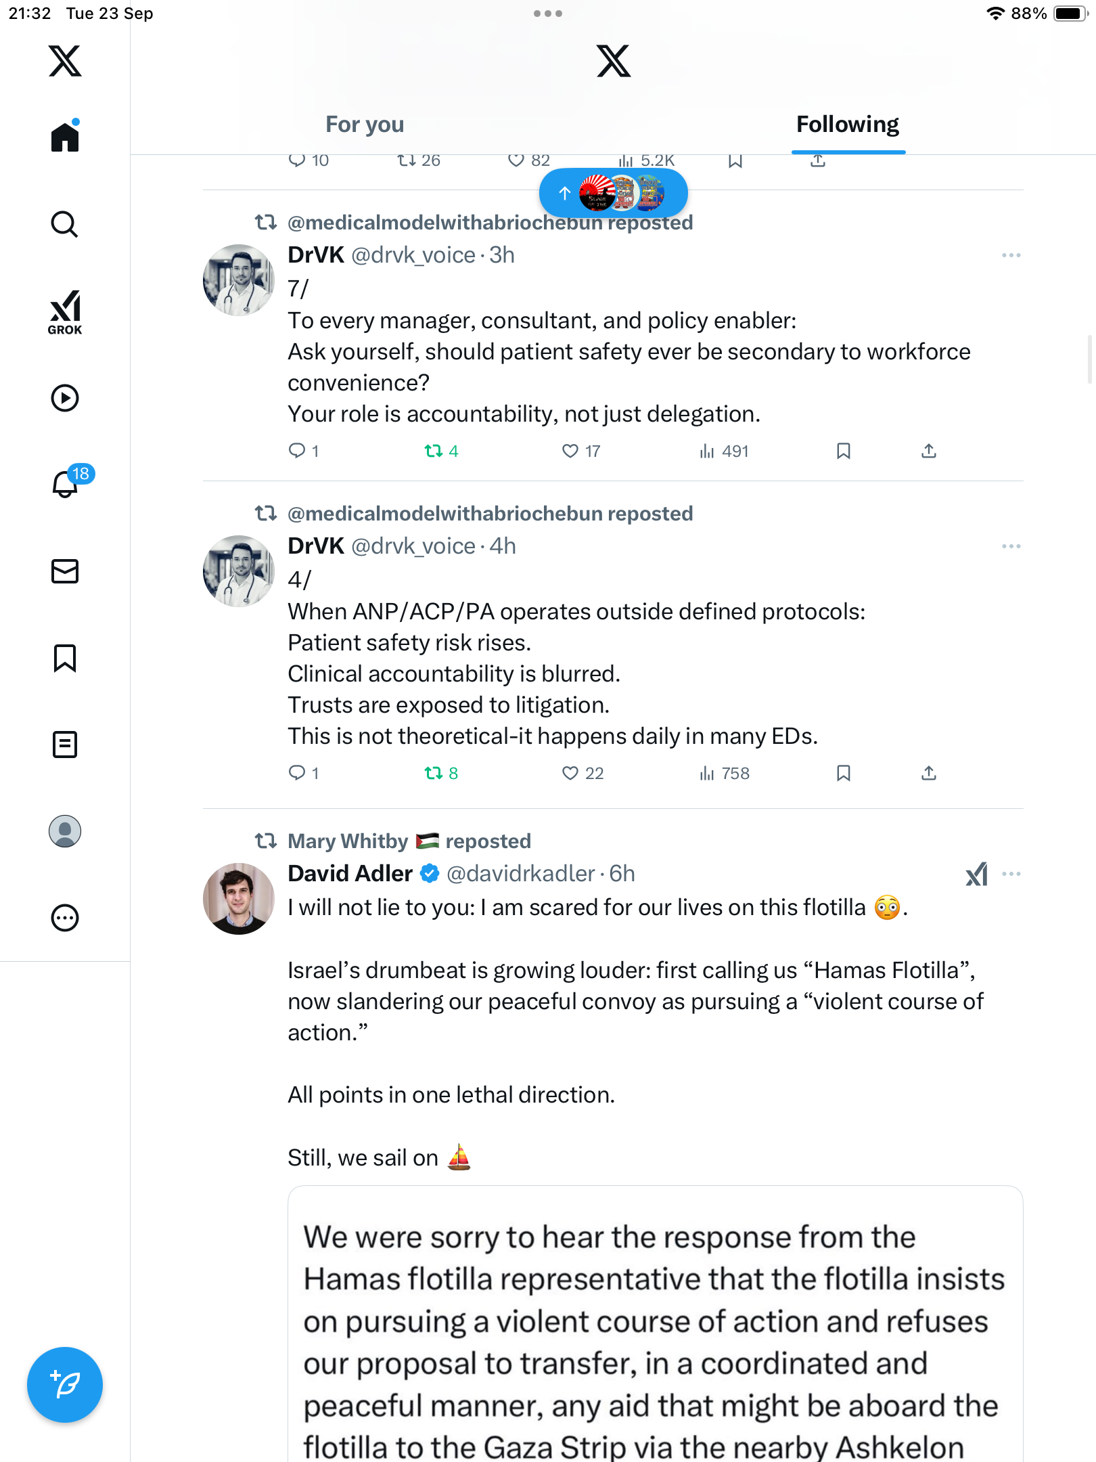Screen dimensions: 1096x1462
Task: Open the Search page
Action: pyautogui.click(x=65, y=224)
